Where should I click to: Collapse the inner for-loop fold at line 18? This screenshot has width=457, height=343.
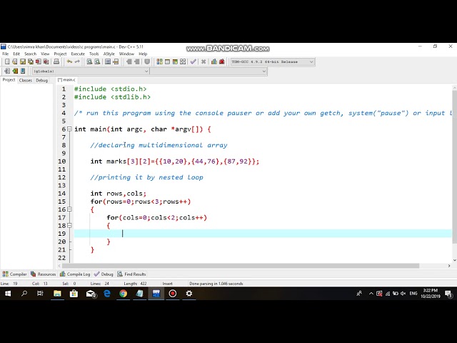click(x=69, y=225)
